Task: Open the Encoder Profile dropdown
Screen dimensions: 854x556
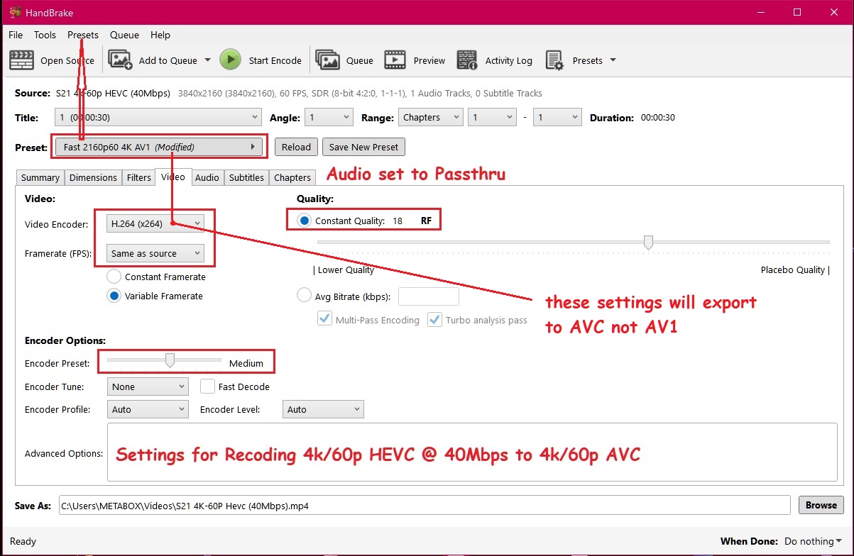Action: [148, 409]
